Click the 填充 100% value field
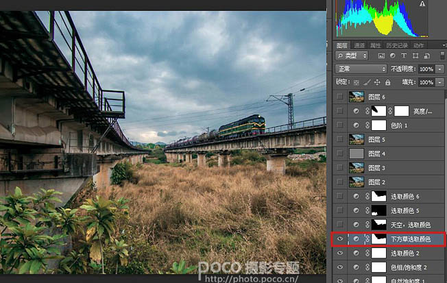 click(426, 82)
